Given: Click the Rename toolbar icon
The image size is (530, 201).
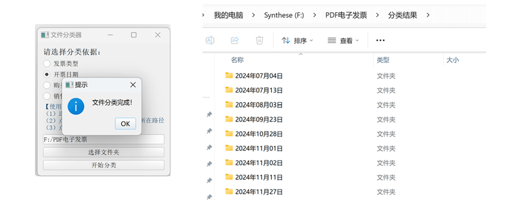Looking at the screenshot, I should [210, 40].
